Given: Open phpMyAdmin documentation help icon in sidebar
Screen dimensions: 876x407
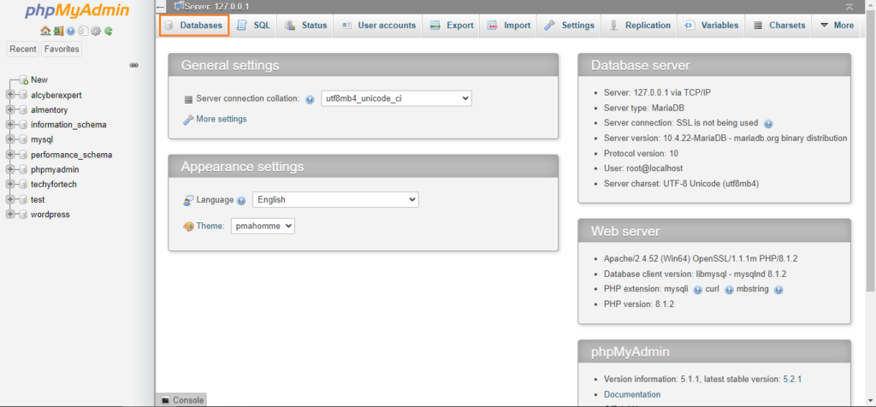Looking at the screenshot, I should point(70,32).
